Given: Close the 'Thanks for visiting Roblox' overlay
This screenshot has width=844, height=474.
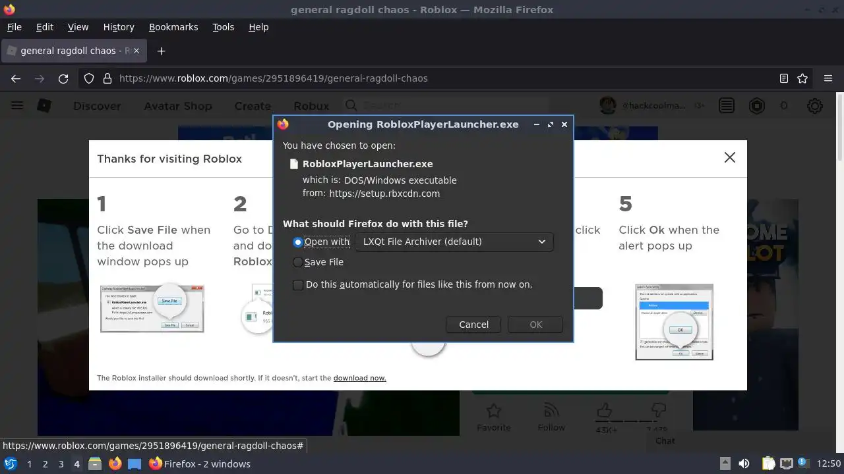Looking at the screenshot, I should point(729,157).
